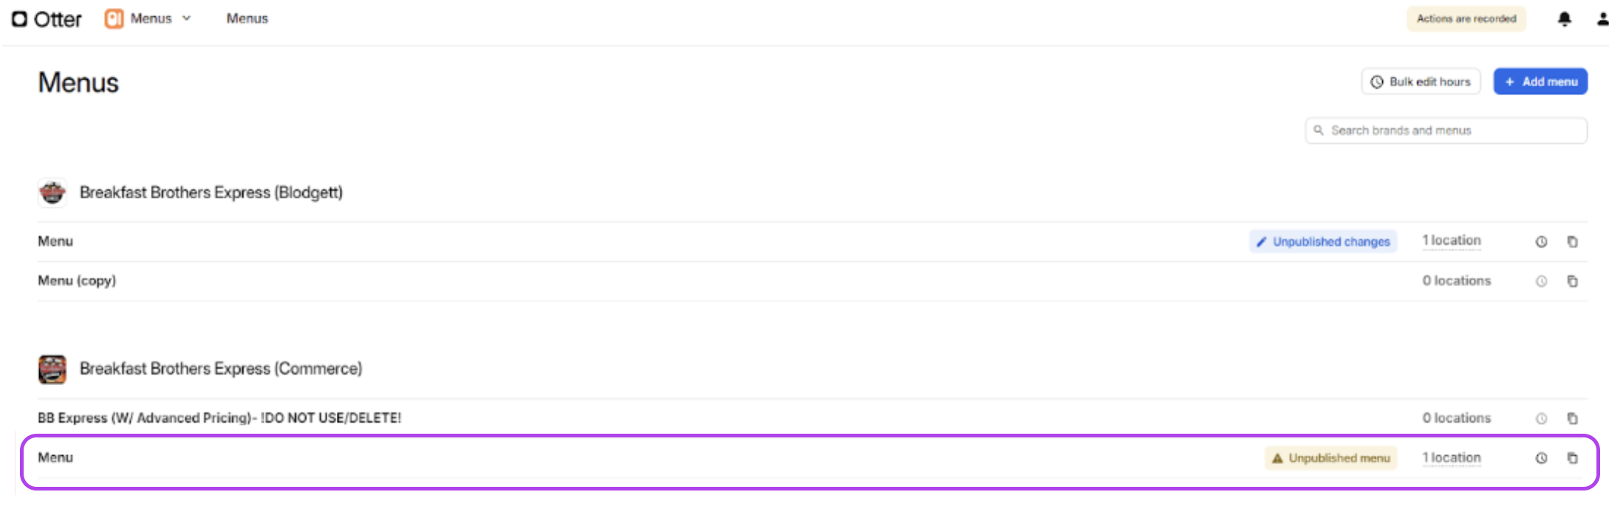The width and height of the screenshot is (1609, 506).
Task: Select the Menus breadcrumb tab
Action: click(x=247, y=18)
